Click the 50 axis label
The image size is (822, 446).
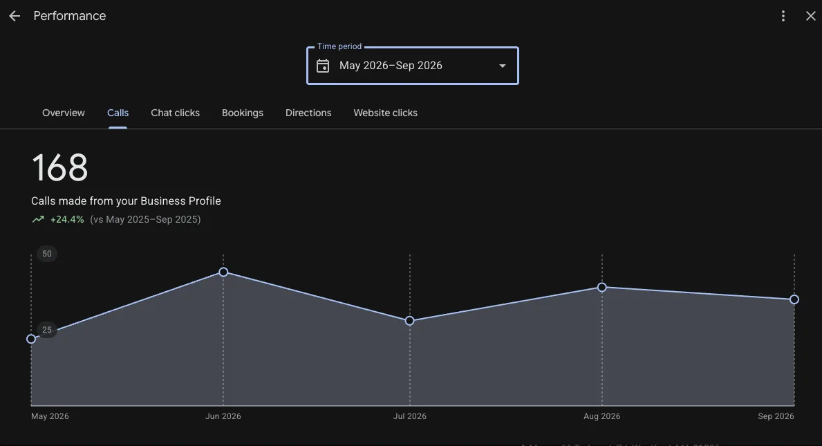46,254
